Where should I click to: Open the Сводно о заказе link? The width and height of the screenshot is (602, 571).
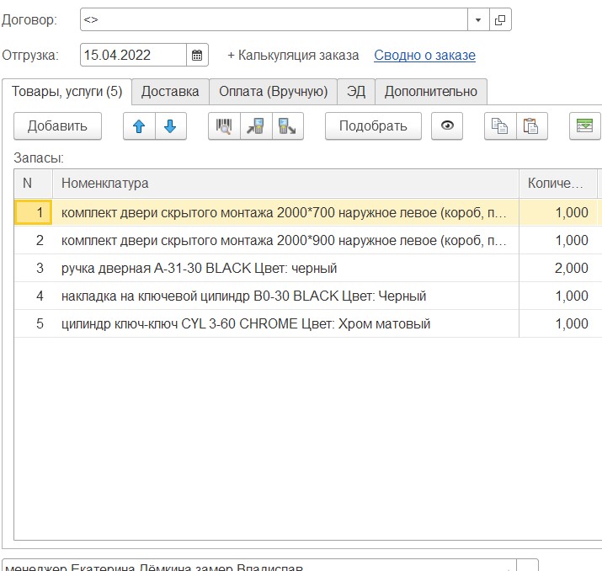coord(424,56)
